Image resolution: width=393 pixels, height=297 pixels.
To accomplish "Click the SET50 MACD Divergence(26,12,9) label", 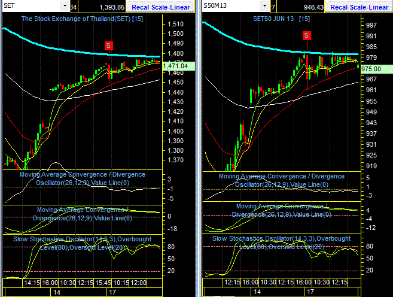I will tap(282, 210).
